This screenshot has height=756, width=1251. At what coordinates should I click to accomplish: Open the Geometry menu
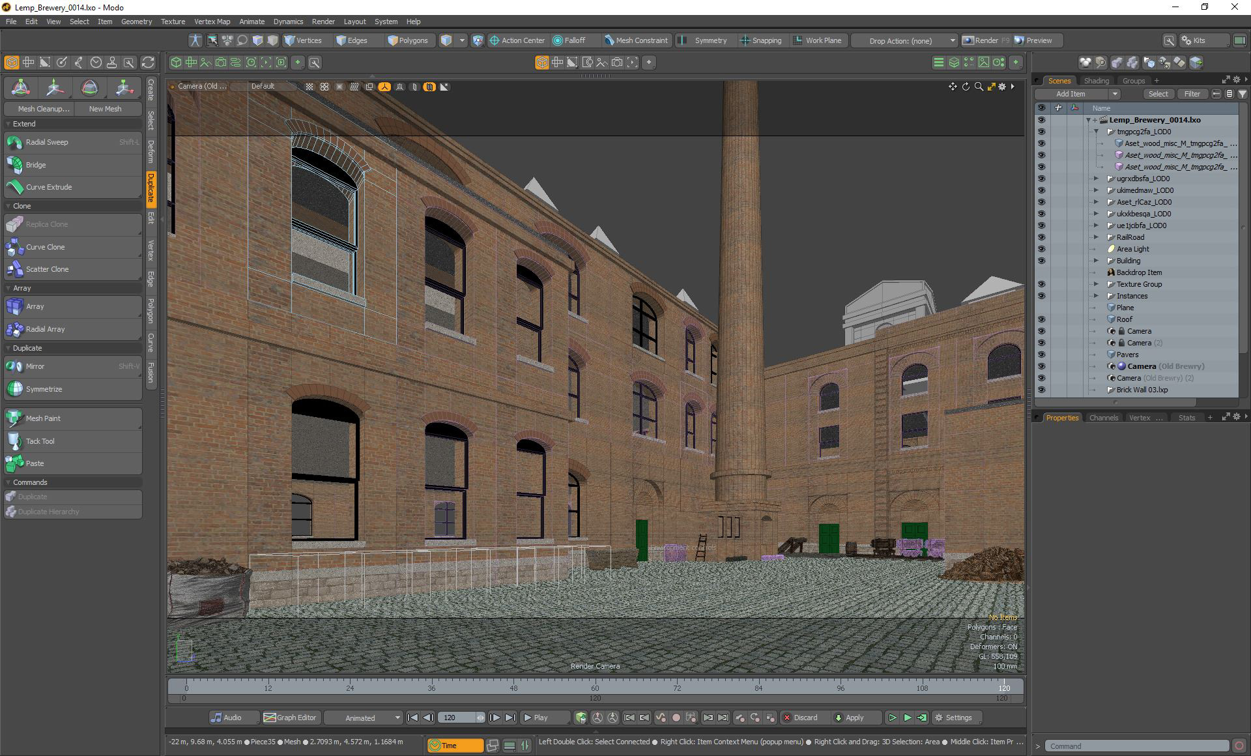click(136, 22)
